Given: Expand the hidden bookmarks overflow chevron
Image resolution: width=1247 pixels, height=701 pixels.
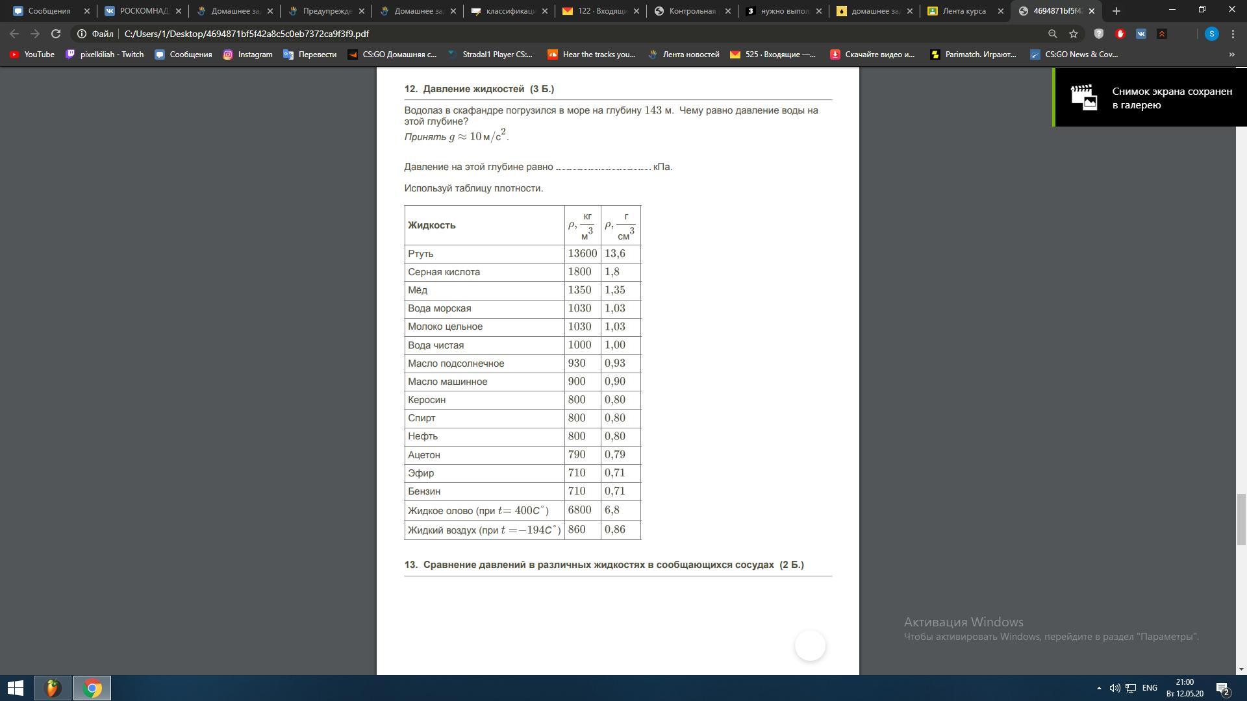Looking at the screenshot, I should (1231, 55).
